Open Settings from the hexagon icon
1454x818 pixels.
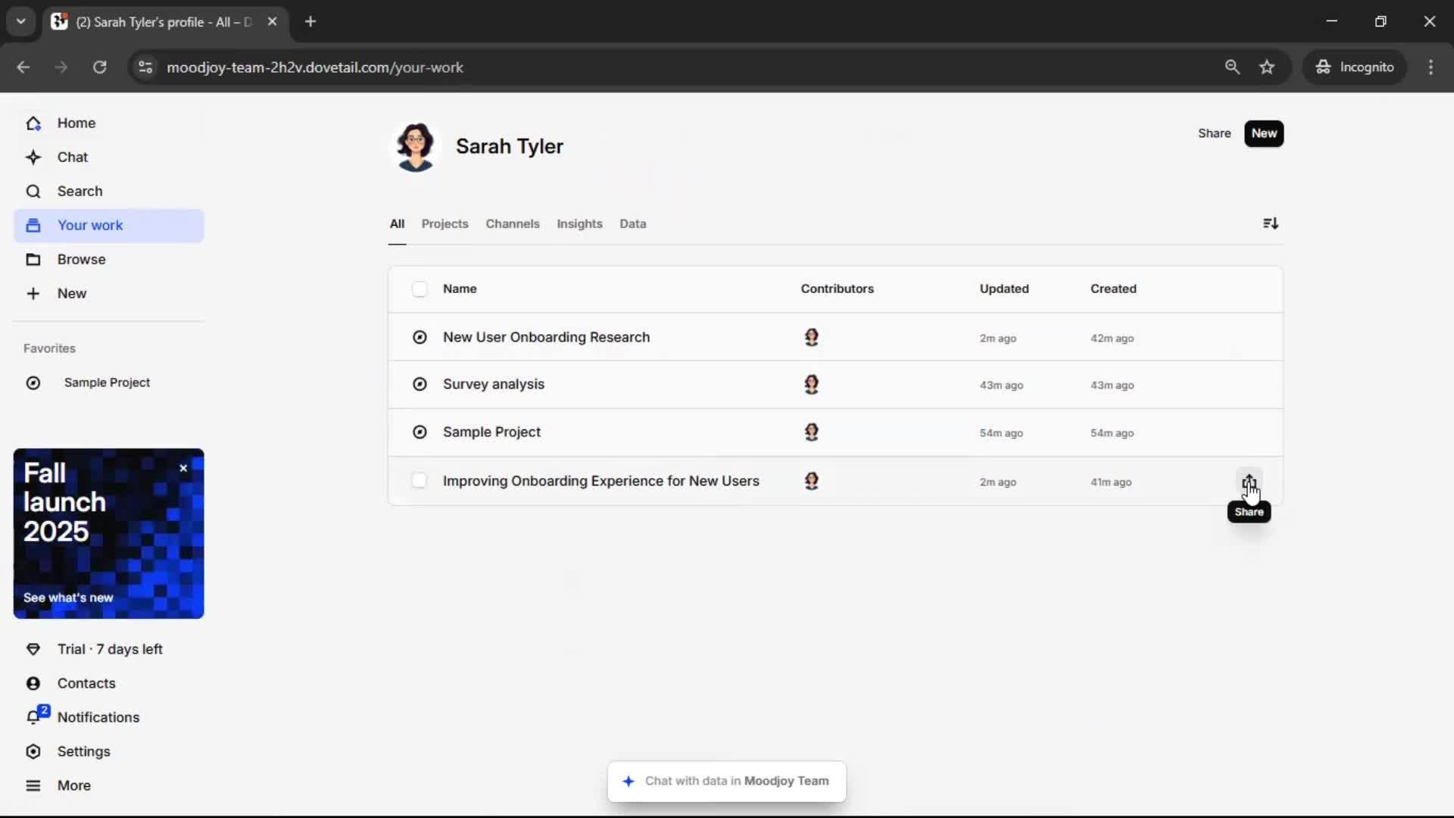point(33,751)
